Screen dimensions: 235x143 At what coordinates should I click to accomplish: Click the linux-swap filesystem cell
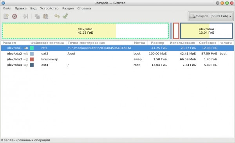point(50,60)
